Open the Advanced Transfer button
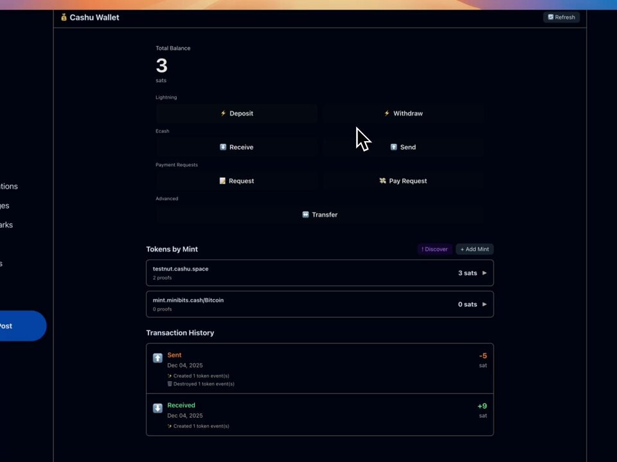 coord(319,215)
